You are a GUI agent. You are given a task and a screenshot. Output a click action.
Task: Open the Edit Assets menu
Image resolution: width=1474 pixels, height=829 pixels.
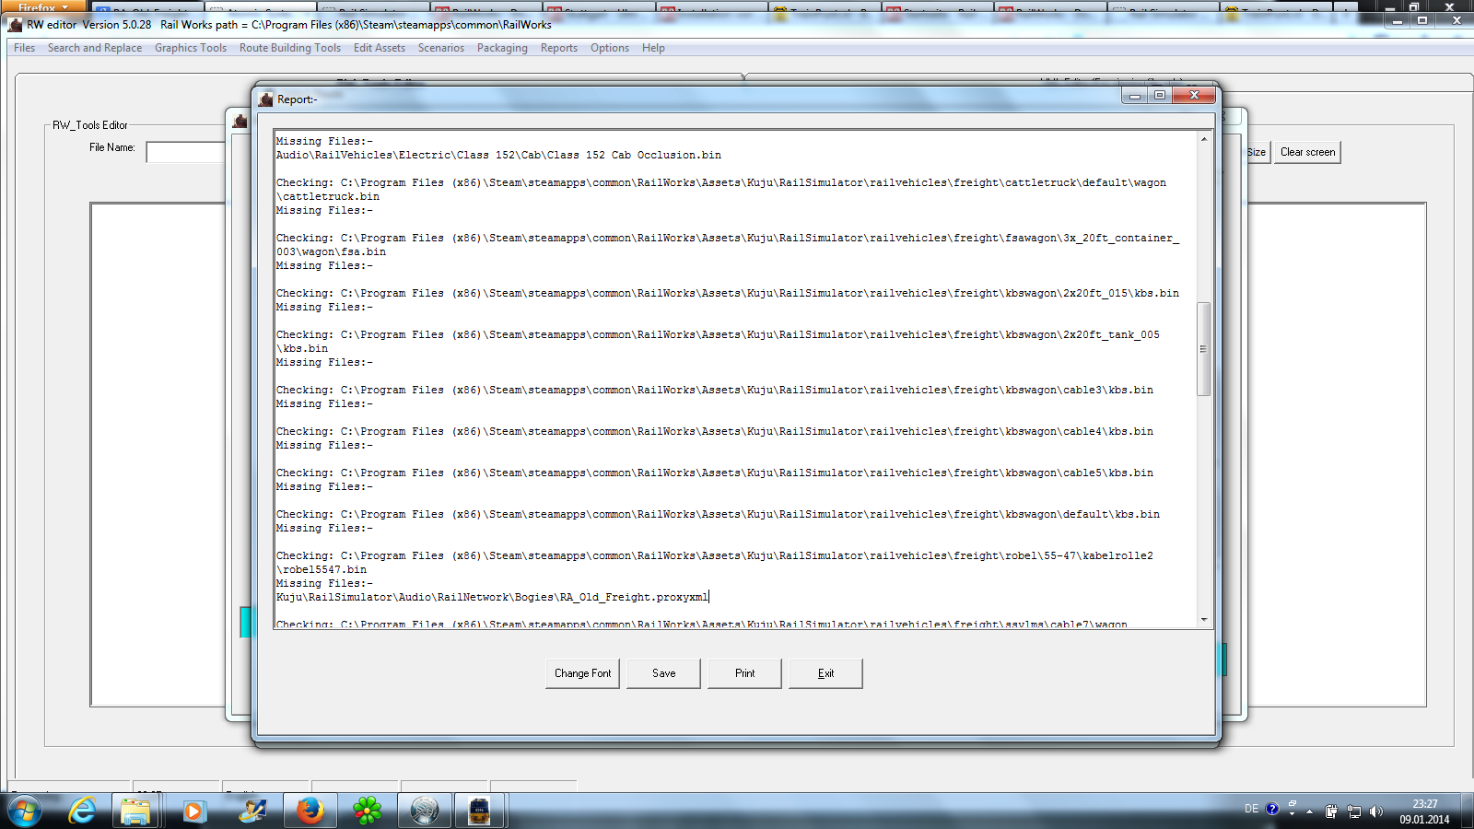pos(380,48)
